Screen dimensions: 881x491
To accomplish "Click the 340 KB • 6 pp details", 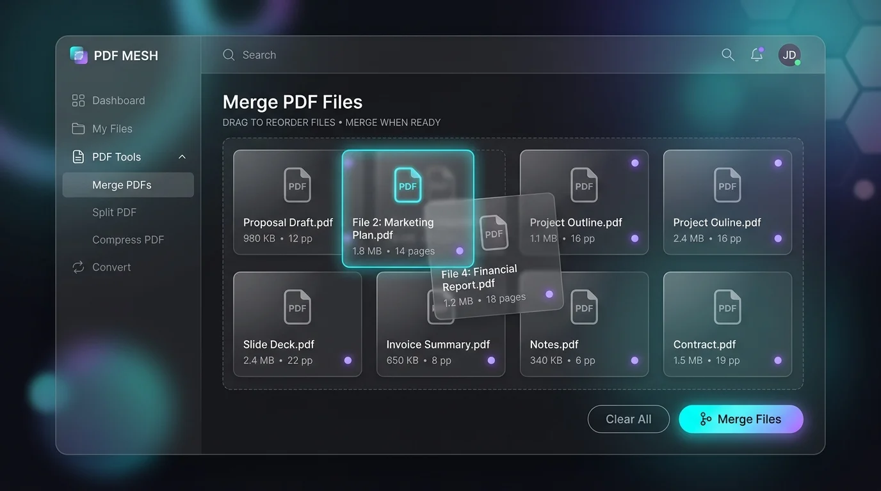I will [563, 361].
